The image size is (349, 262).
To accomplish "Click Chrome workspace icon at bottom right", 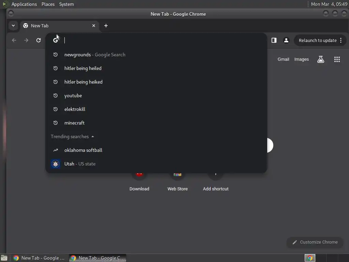I will click(x=310, y=258).
